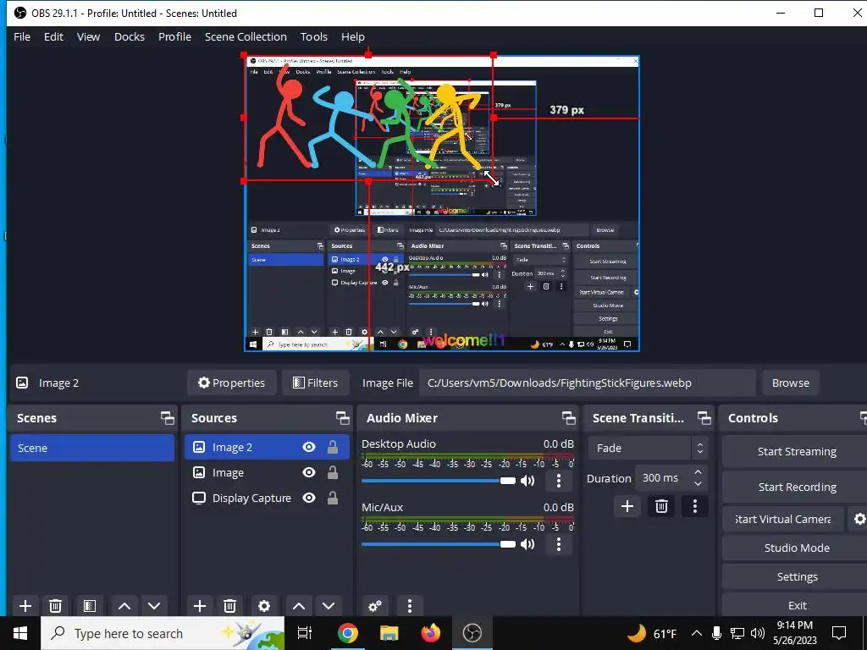The image size is (867, 650).
Task: Open transition properties three-dot menu
Action: point(695,506)
